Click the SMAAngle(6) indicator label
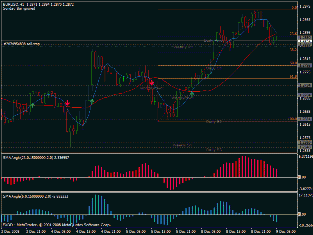313x235 pixels. 36,196
